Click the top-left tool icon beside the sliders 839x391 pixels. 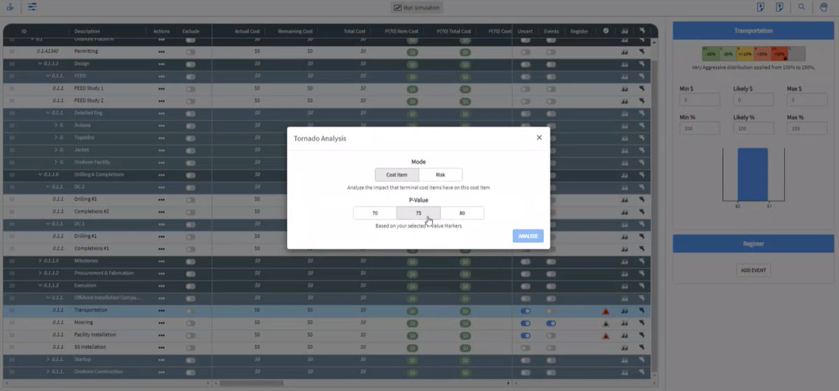click(x=10, y=7)
